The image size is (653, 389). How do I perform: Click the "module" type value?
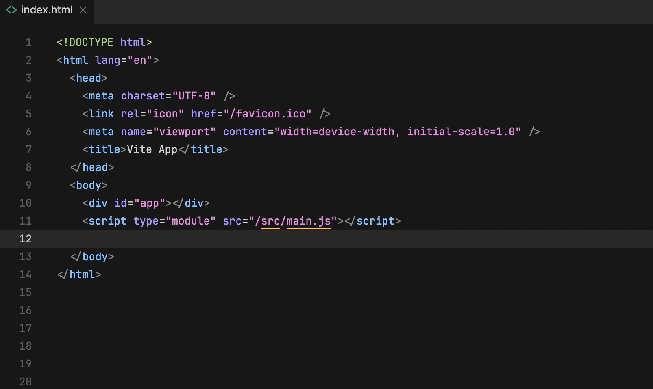click(191, 221)
